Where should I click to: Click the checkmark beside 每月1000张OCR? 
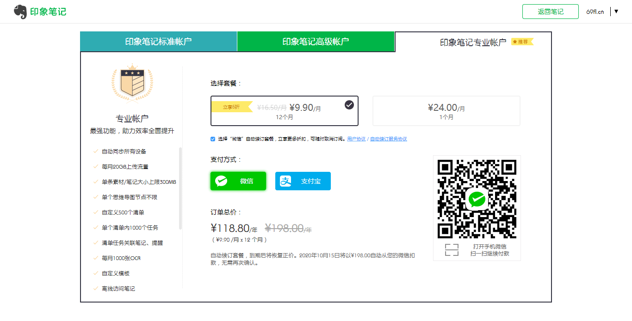[x=95, y=258]
